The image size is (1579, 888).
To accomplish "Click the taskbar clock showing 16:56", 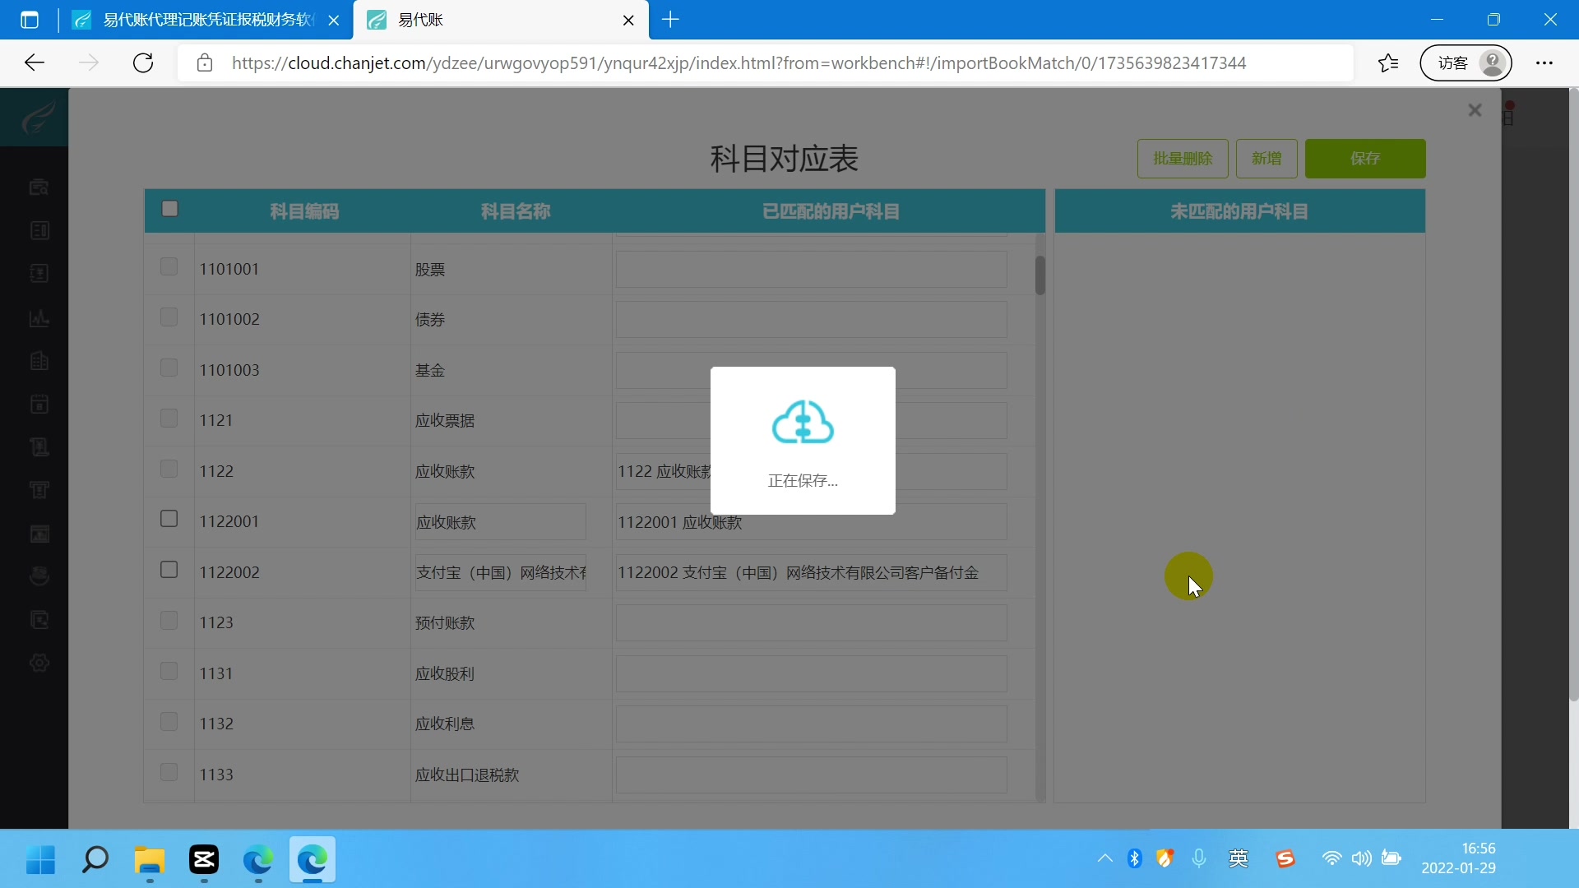I will click(x=1459, y=858).
